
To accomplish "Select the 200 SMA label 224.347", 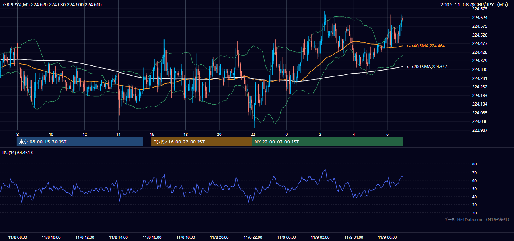I will (x=427, y=67).
